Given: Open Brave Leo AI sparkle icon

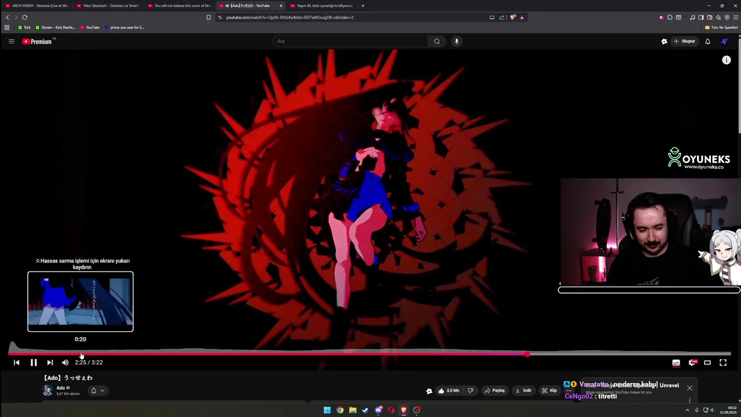Looking at the screenshot, I should pos(718,17).
